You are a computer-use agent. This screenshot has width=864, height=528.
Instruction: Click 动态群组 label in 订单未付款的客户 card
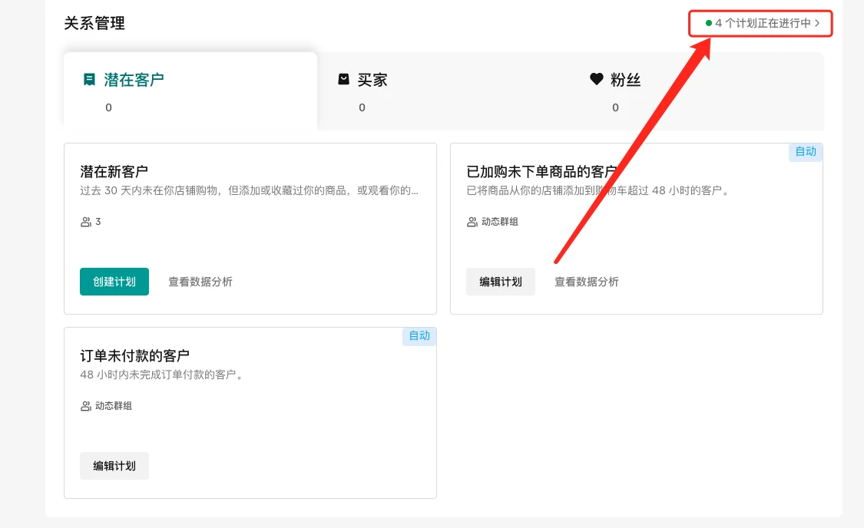(x=114, y=406)
